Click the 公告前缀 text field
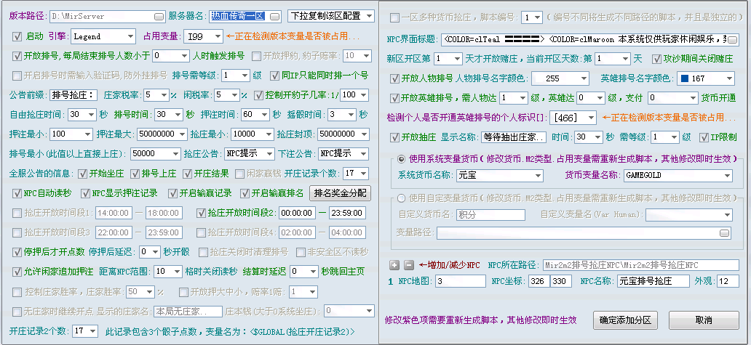 pyautogui.click(x=73, y=95)
